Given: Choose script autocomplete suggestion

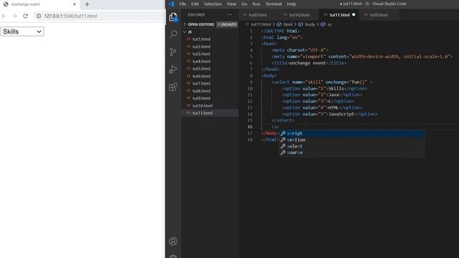Looking at the screenshot, I should [x=351, y=133].
